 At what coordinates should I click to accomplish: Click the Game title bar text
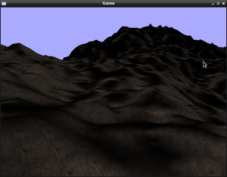click(x=109, y=3)
